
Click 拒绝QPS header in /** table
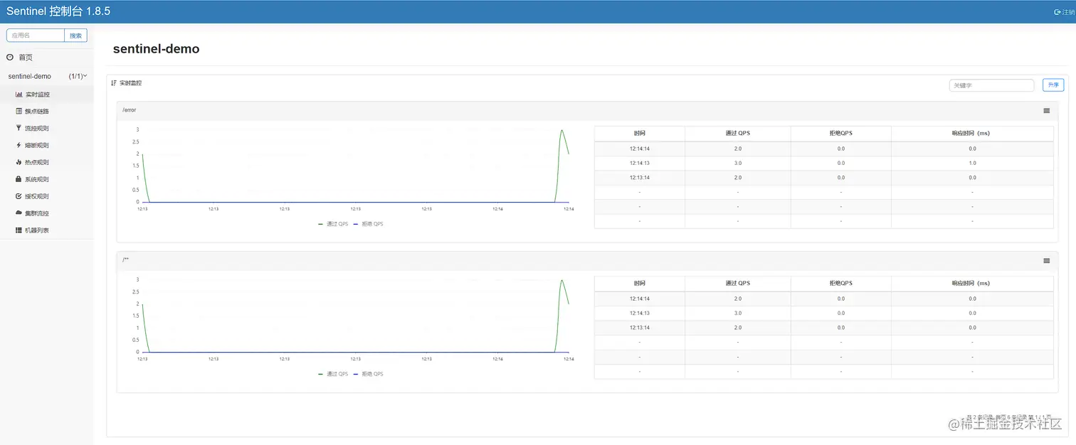pos(840,284)
